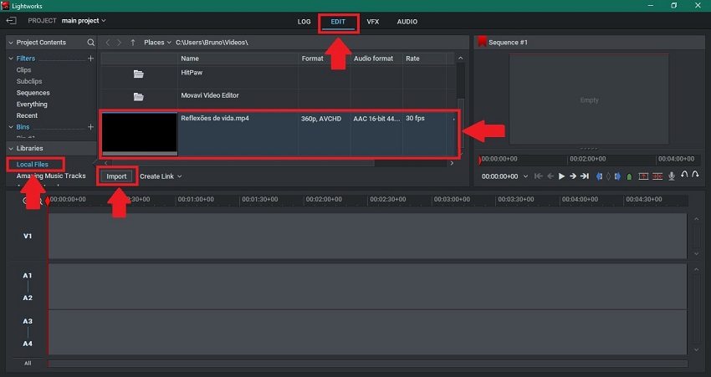Click the plus icon next to Filters
Screen dimensions: 711x377
pos(91,59)
